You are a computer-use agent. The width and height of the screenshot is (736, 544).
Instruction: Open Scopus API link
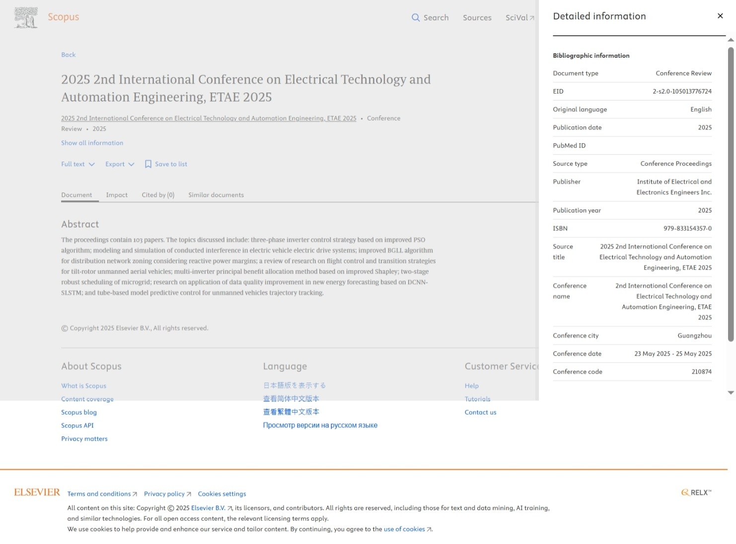coord(77,426)
